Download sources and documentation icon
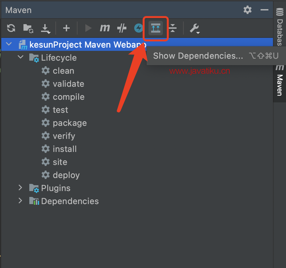This screenshot has width=286, height=268. (45, 29)
